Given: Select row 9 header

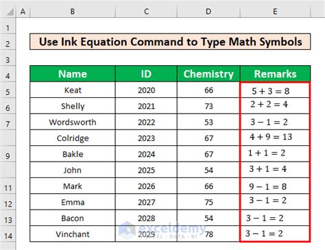Looking at the screenshot, I should point(8,154).
